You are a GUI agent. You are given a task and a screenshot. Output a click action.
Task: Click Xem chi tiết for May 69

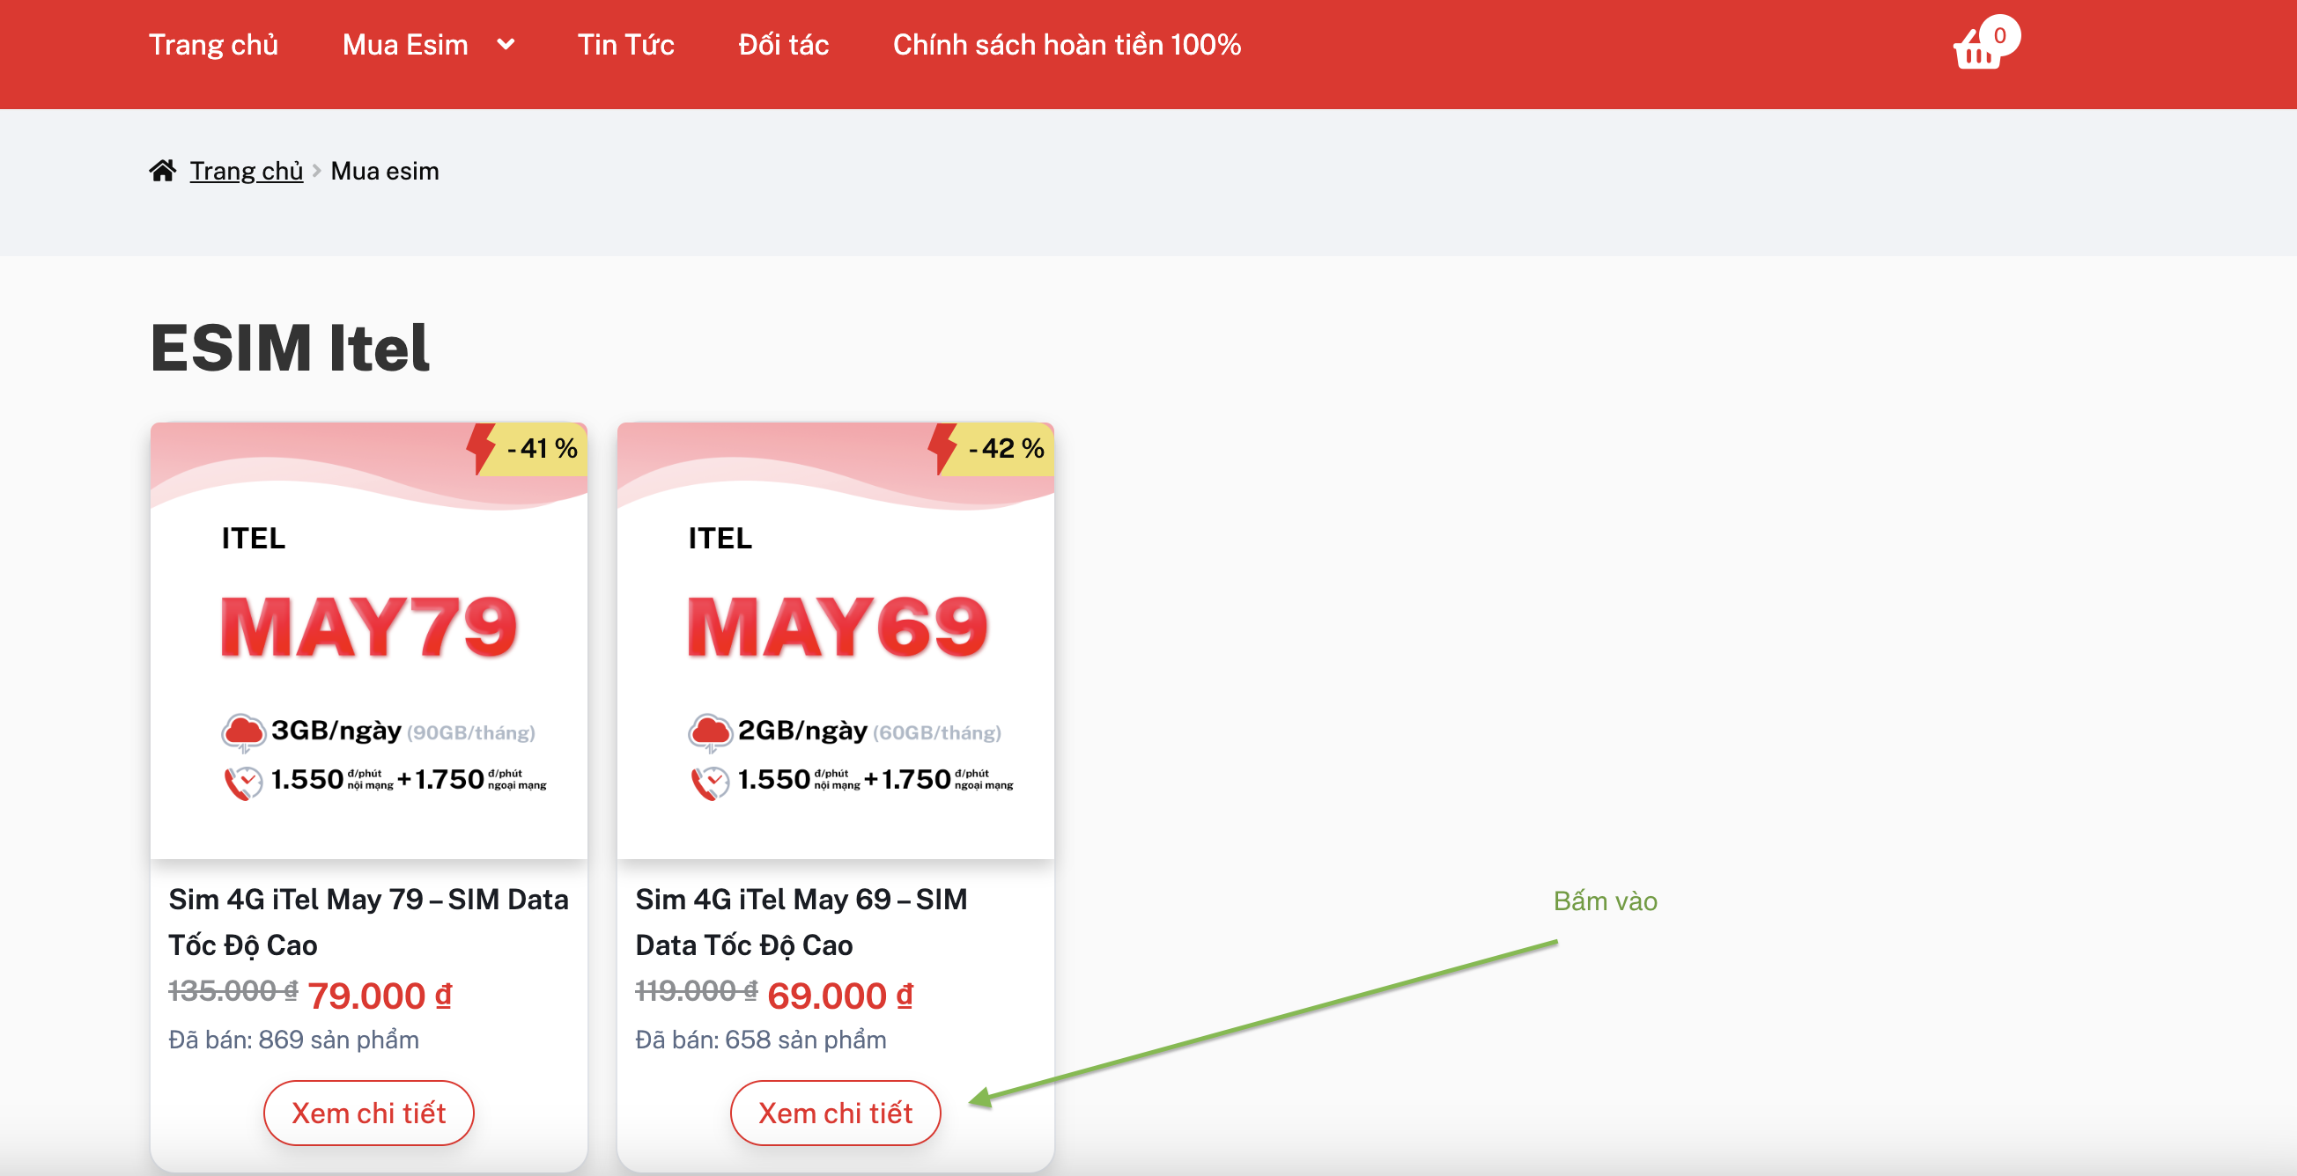(x=836, y=1113)
